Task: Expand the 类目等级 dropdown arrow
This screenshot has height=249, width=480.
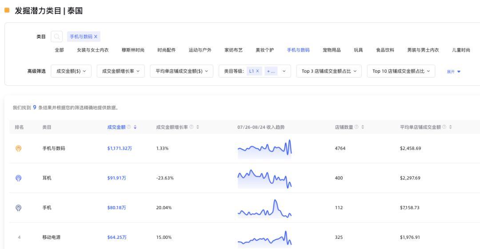Action: coord(284,71)
